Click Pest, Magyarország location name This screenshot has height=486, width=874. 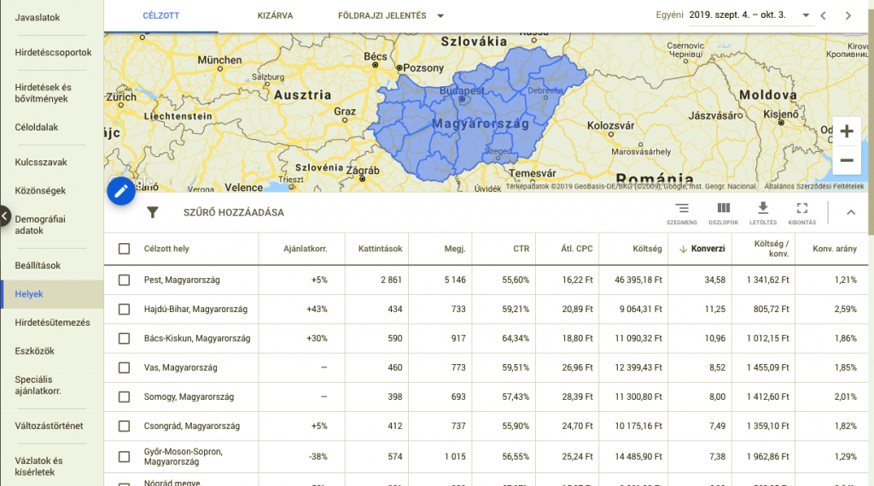tap(182, 280)
